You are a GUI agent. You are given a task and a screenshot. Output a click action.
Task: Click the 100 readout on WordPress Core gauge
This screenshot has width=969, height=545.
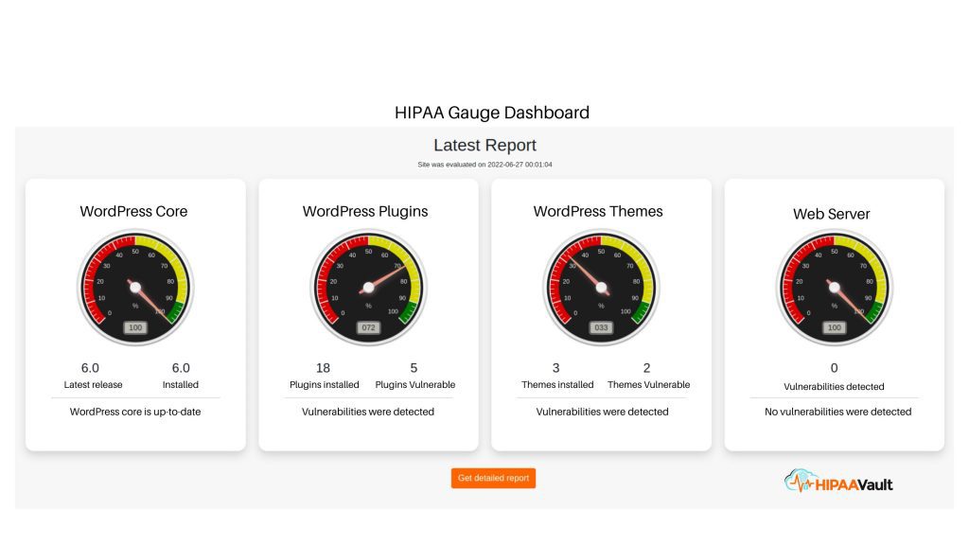pyautogui.click(x=135, y=327)
